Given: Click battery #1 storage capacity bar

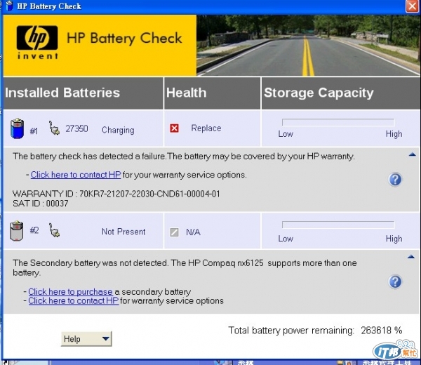Looking at the screenshot, I should 338,122.
